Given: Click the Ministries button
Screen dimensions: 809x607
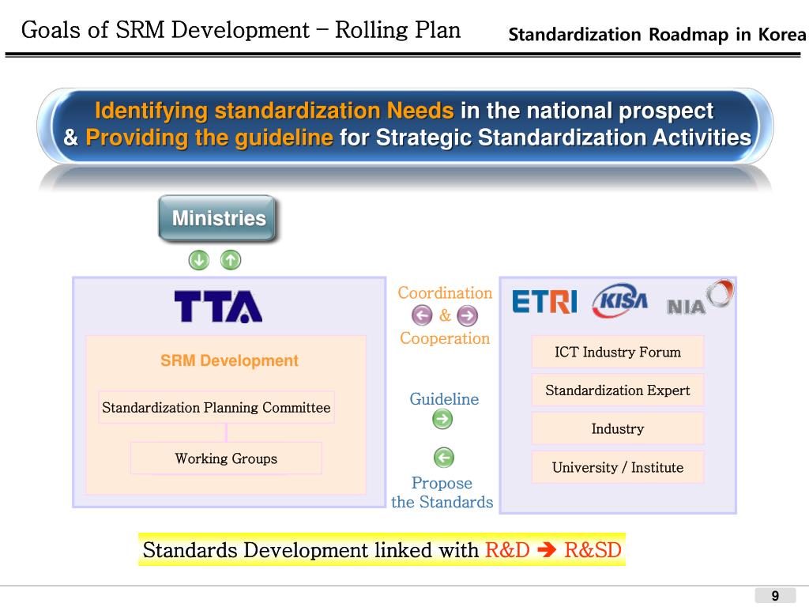Looking at the screenshot, I should [x=218, y=218].
